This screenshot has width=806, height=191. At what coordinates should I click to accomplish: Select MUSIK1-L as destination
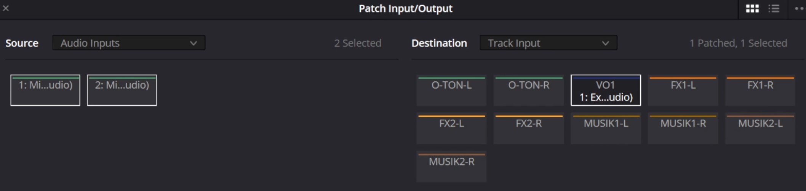[x=606, y=129]
